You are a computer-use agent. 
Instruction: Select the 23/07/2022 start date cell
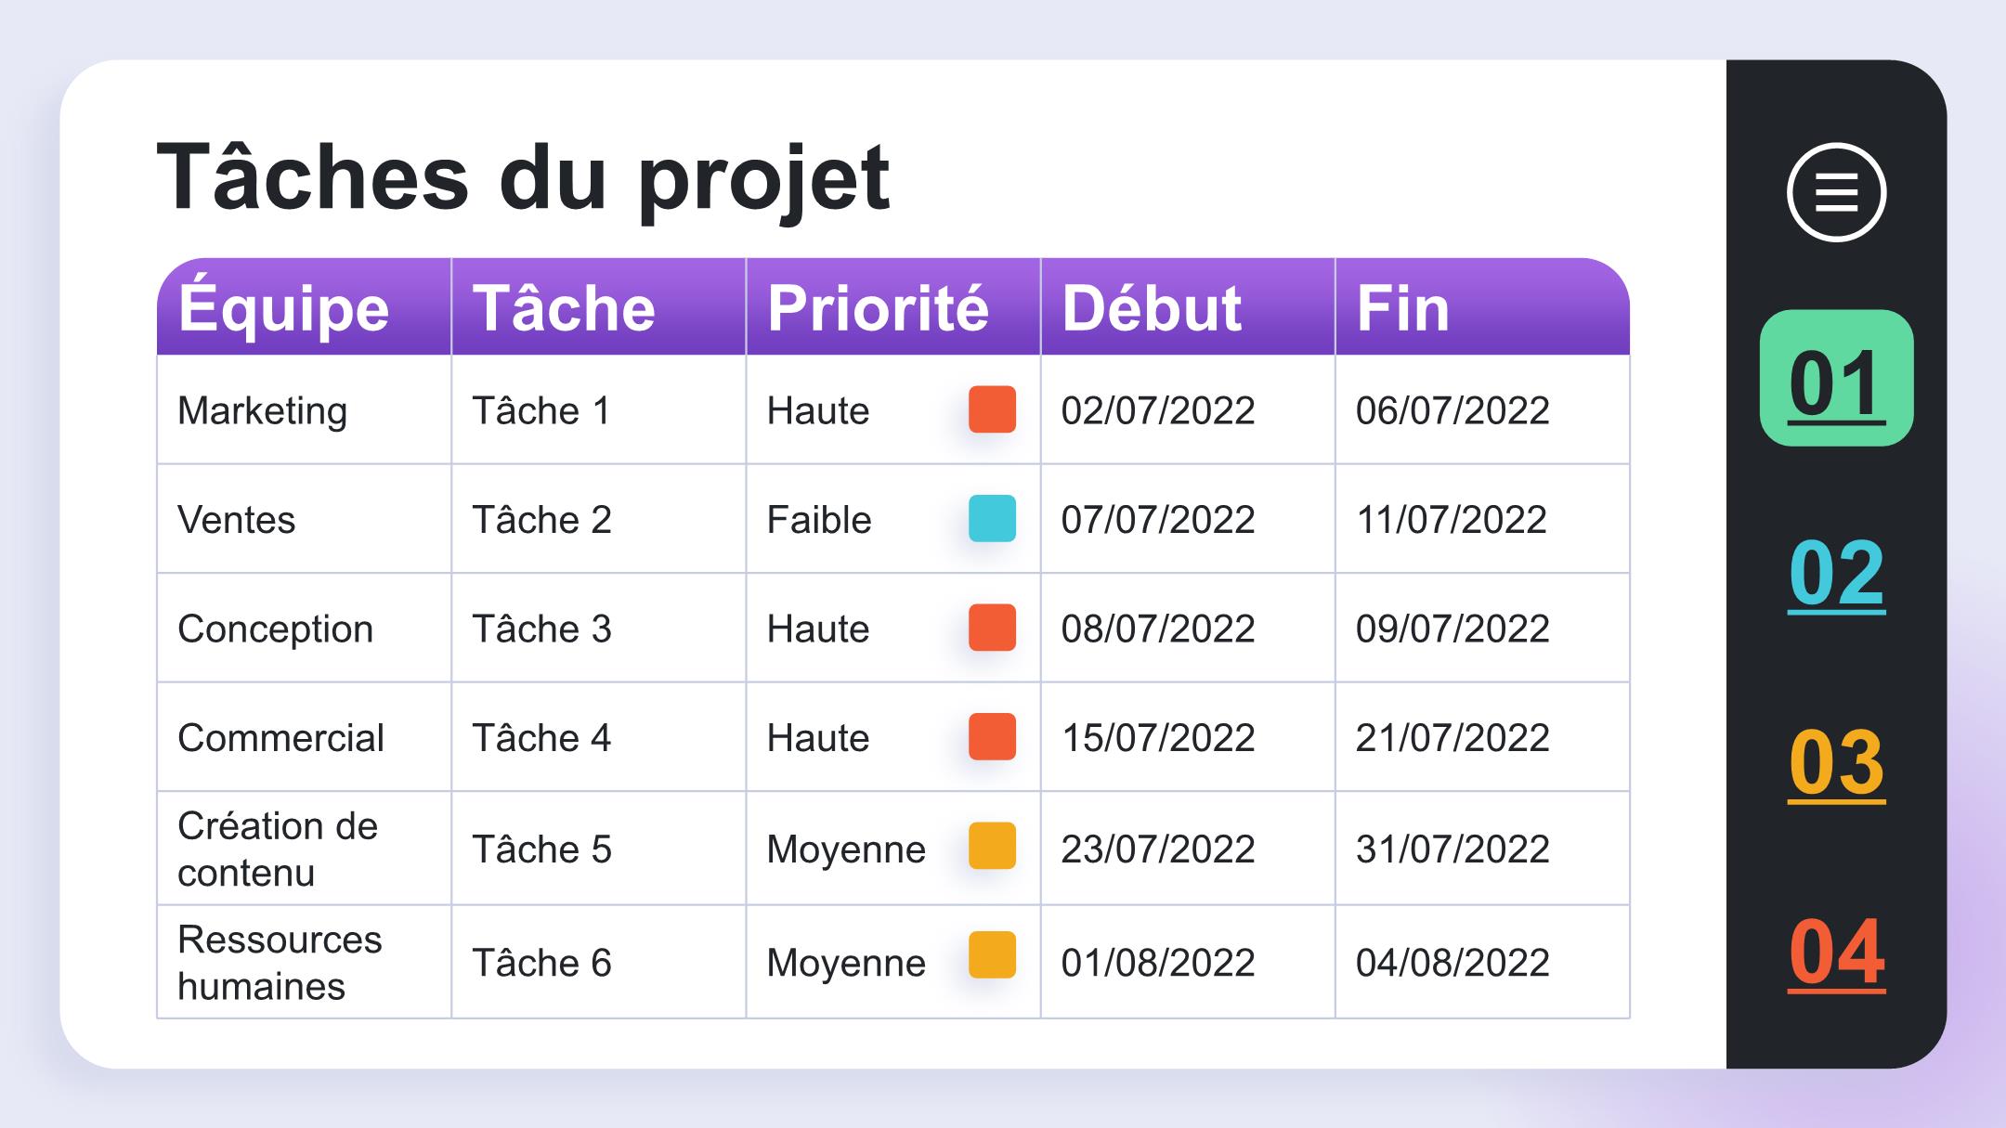tap(1188, 849)
